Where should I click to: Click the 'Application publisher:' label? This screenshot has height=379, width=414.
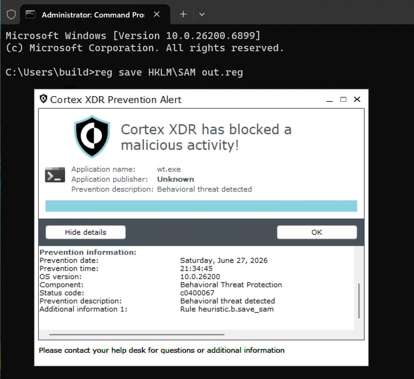coord(110,179)
